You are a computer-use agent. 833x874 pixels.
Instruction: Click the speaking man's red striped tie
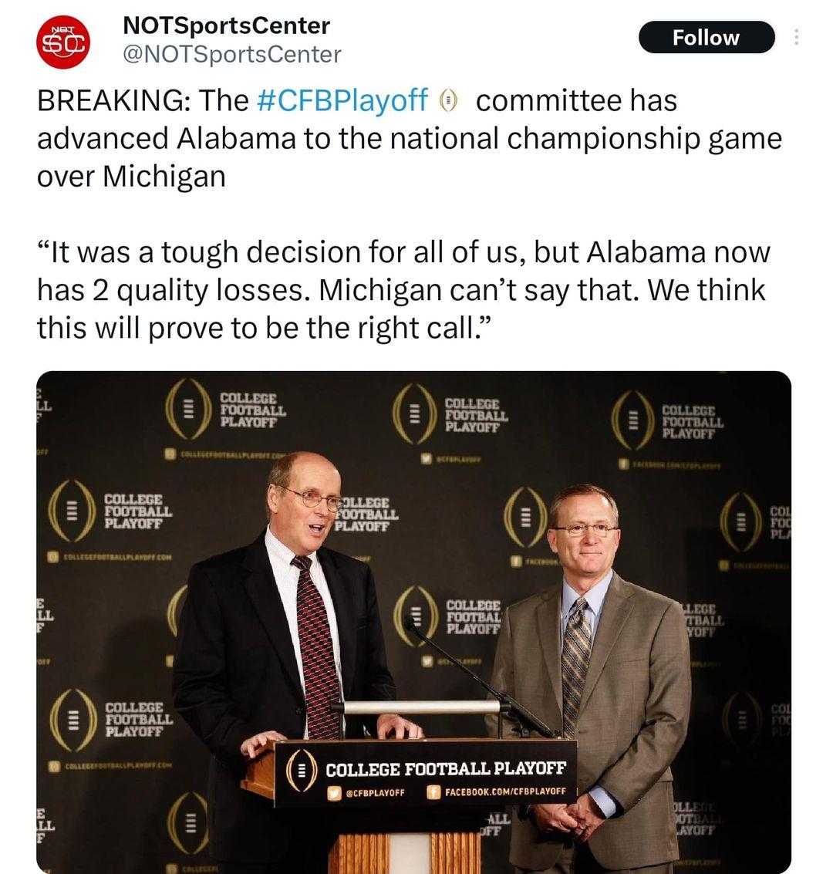tap(315, 648)
